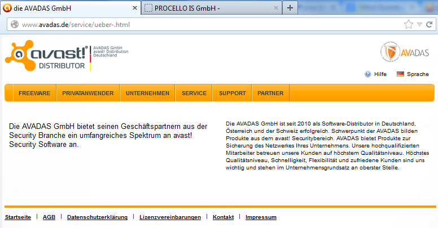Image resolution: width=438 pixels, height=228 pixels.
Task: Click the German flag language icon
Action: pyautogui.click(x=400, y=74)
